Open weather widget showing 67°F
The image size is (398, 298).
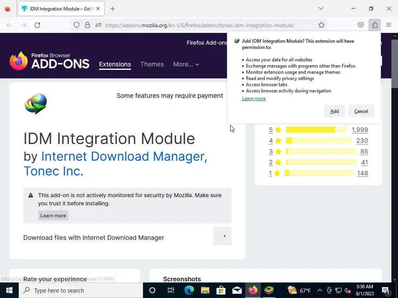coord(299,290)
